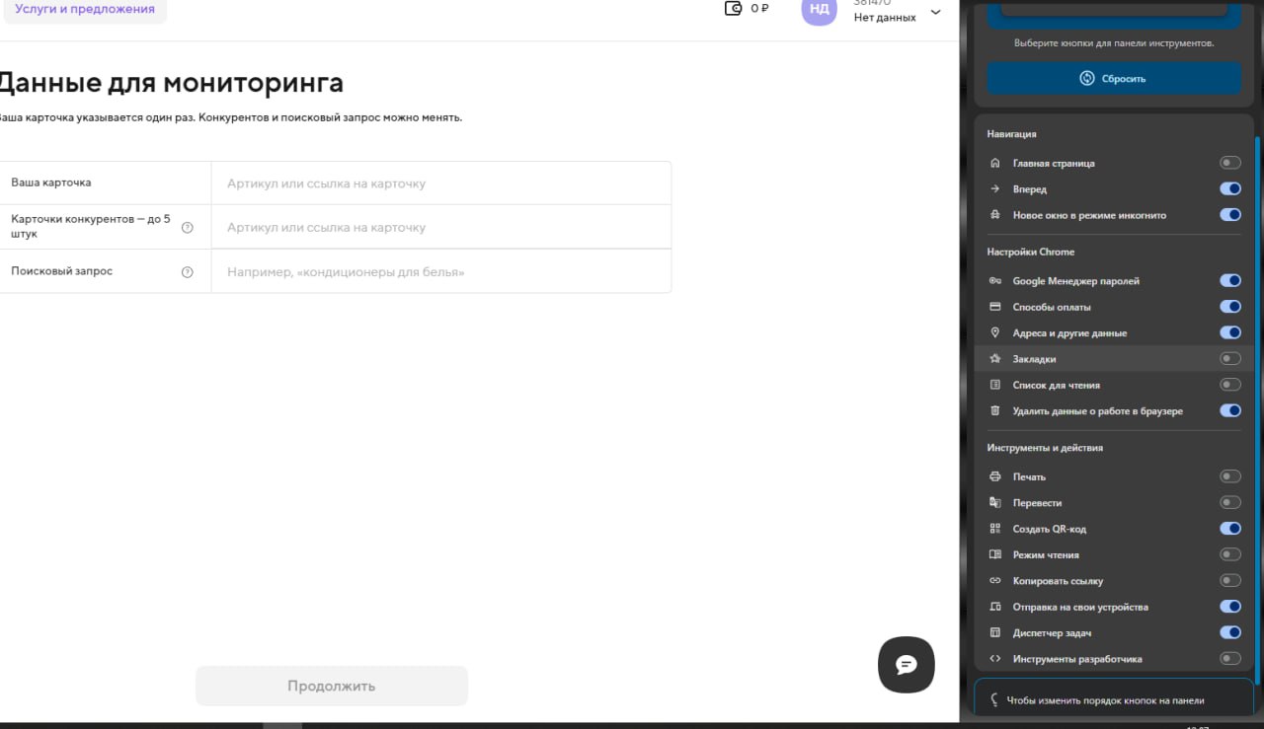Screen dimensions: 1264x729
Task: Turn on Список для чтения toggle
Action: point(1230,385)
